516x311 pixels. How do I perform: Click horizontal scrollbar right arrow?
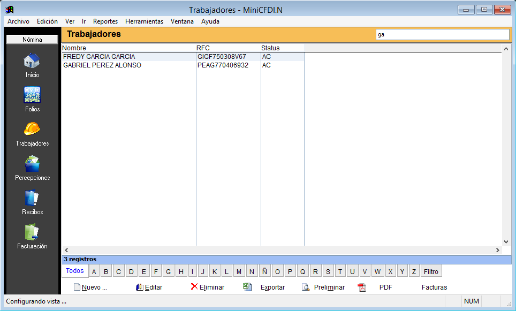coord(498,250)
